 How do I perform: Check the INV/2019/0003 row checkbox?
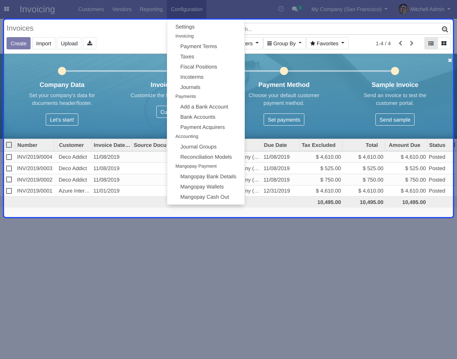point(9,168)
